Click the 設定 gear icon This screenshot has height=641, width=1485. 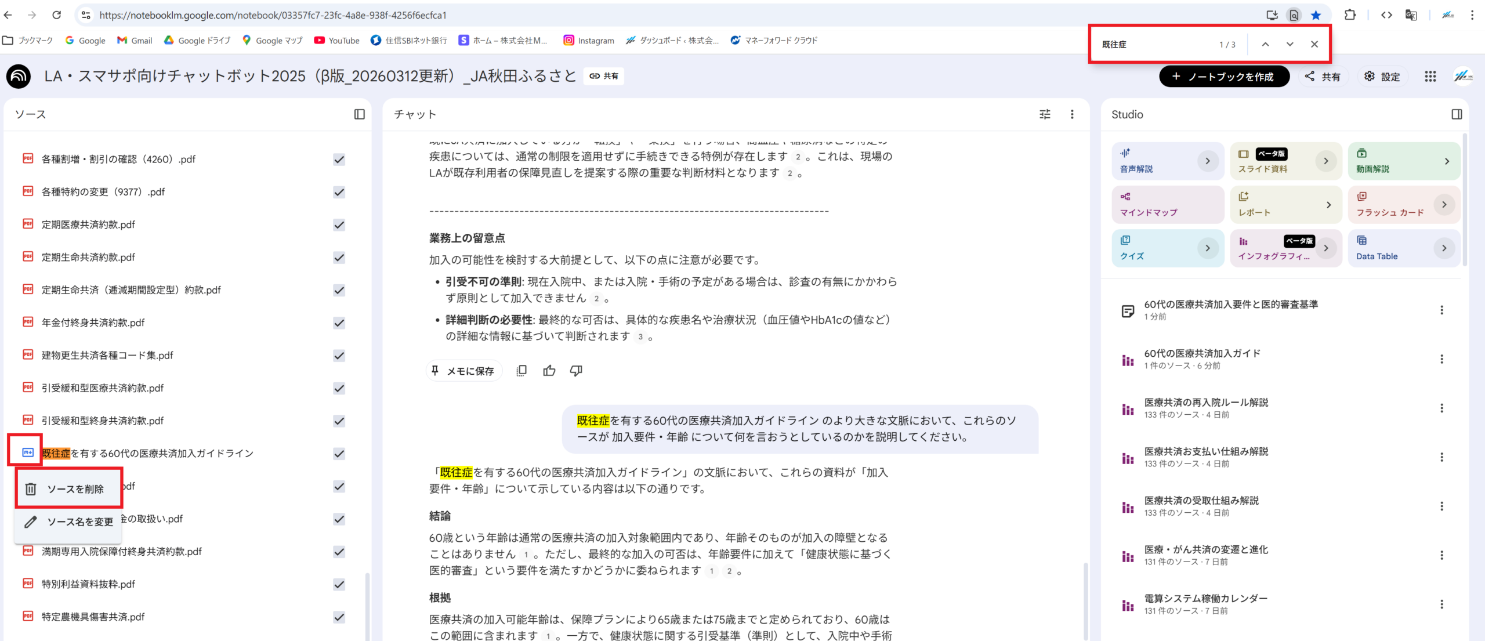click(x=1369, y=77)
